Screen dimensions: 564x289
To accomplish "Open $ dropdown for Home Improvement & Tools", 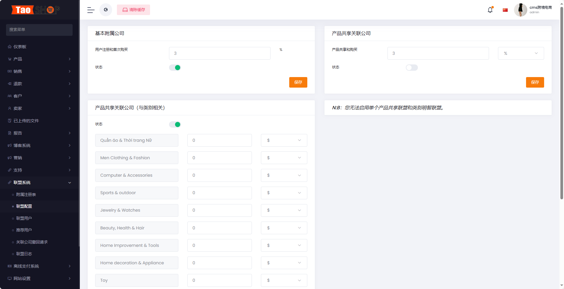I will pos(284,245).
